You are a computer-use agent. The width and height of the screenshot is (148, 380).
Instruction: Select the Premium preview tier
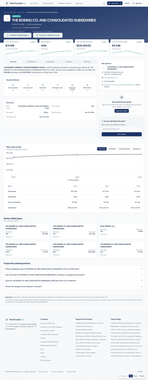[142, 376]
